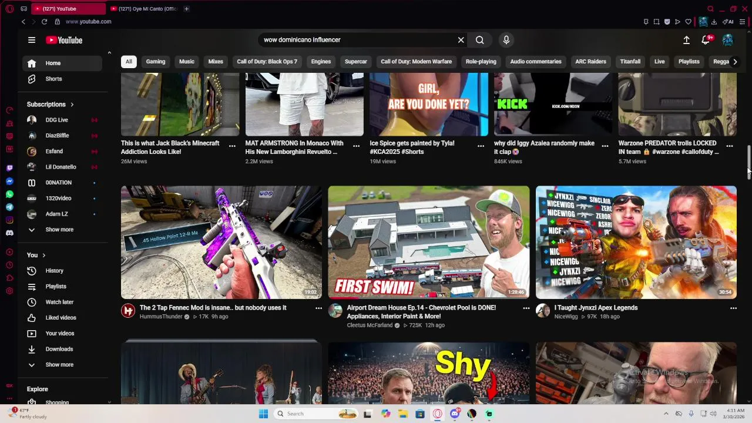Viewport: 752px width, 423px height.
Task: Open the 2 Tap Fennec Mod video thumbnail
Action: coord(221,242)
